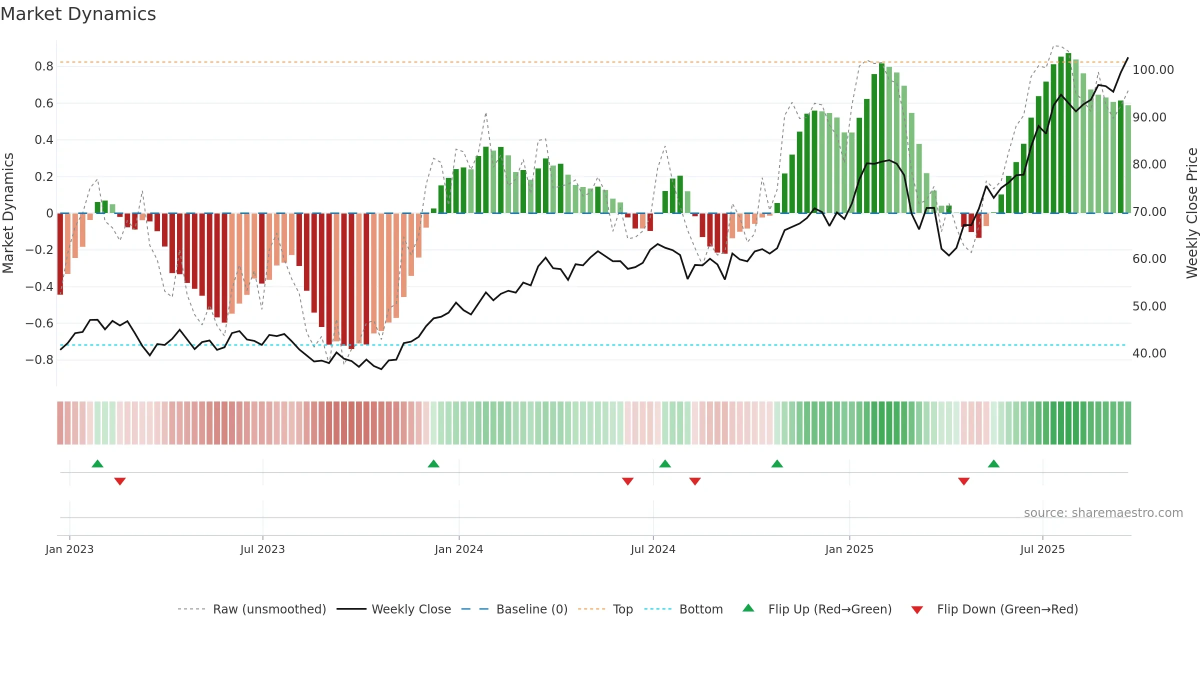Click the Market Dynamics vertical axis title
Viewport: 1200px width, 675px height.
[x=8, y=213]
